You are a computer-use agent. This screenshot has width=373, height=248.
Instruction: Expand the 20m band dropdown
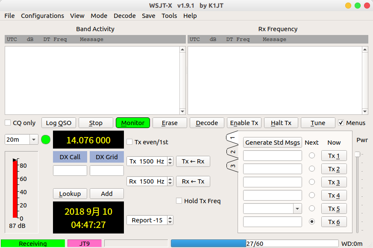coord(34,140)
